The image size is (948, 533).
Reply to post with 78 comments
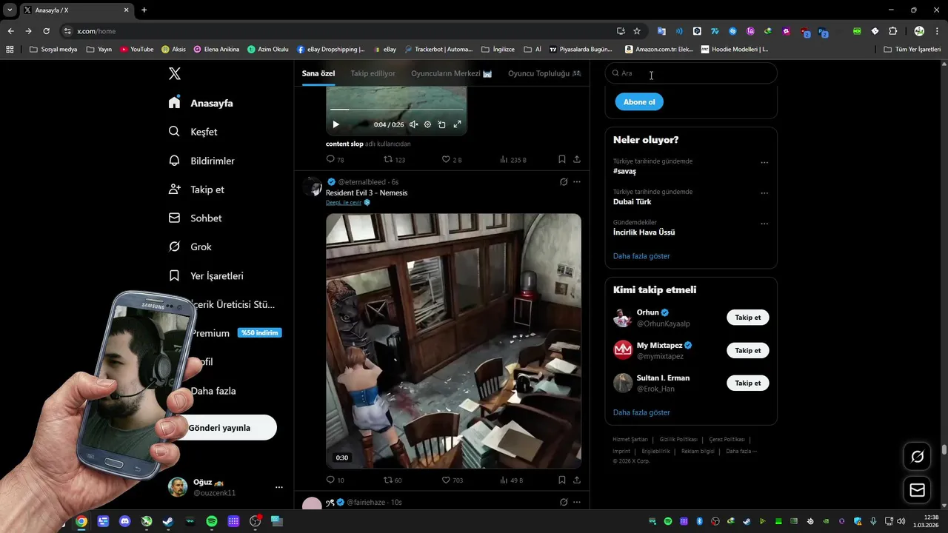coord(335,159)
